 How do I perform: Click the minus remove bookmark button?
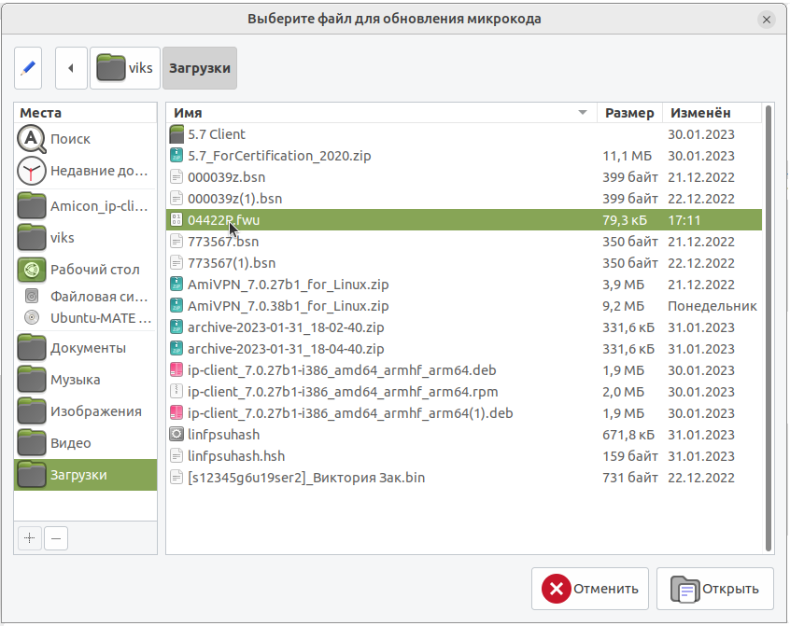[56, 537]
